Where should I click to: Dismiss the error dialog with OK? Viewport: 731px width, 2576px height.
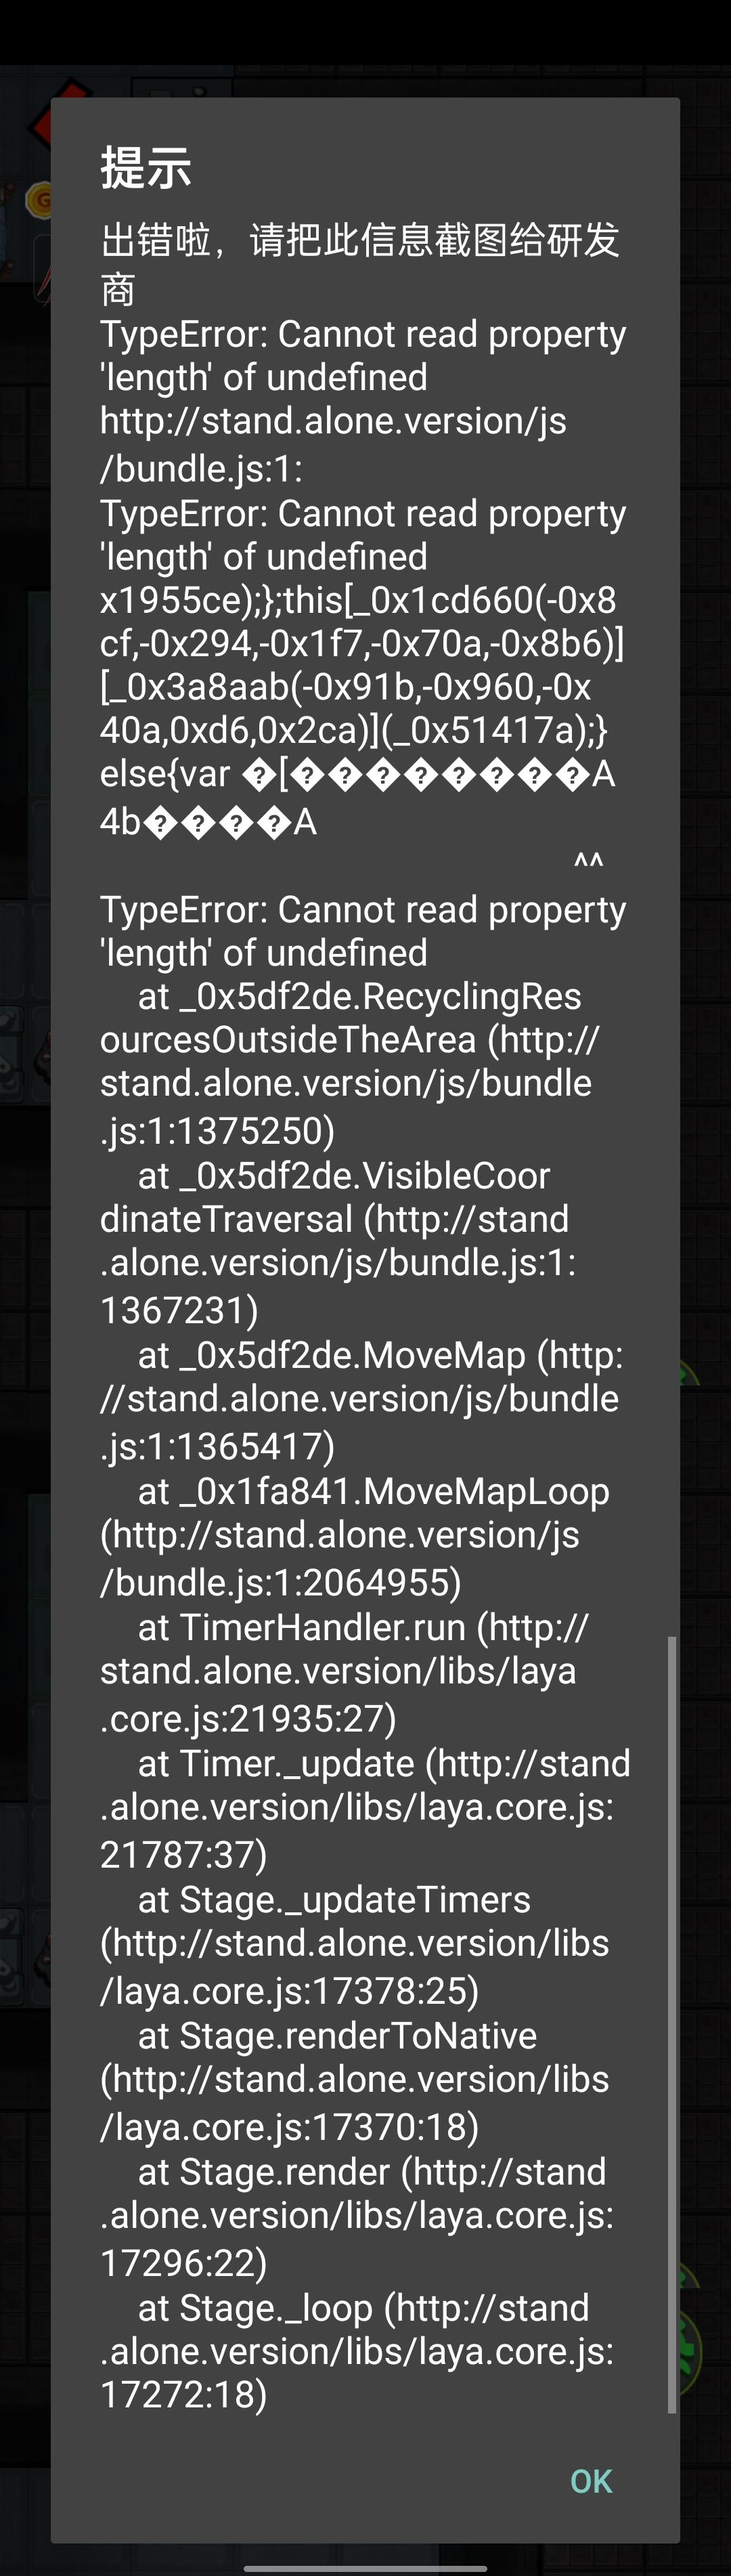(591, 2481)
